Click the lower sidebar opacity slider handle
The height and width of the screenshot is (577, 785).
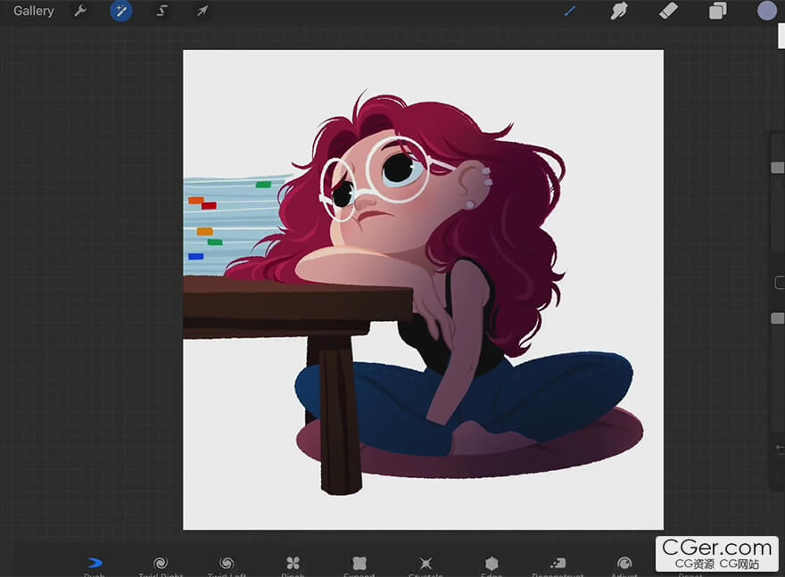[778, 318]
